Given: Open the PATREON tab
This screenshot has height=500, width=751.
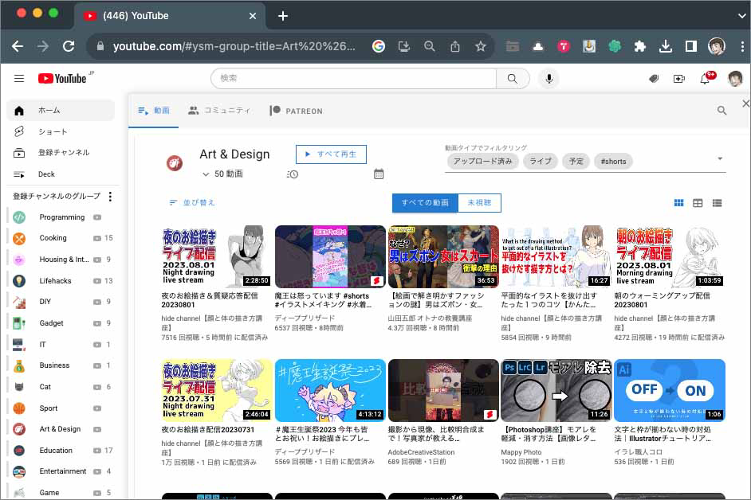Looking at the screenshot, I should tap(296, 111).
